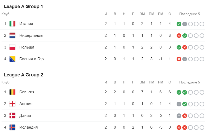This screenshot has height=139, width=209.
Task: Click the Italy flag icon
Action: click(12, 24)
